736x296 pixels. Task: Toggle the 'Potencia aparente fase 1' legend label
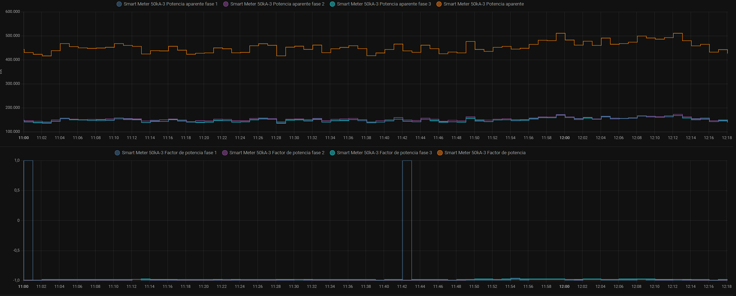point(170,4)
